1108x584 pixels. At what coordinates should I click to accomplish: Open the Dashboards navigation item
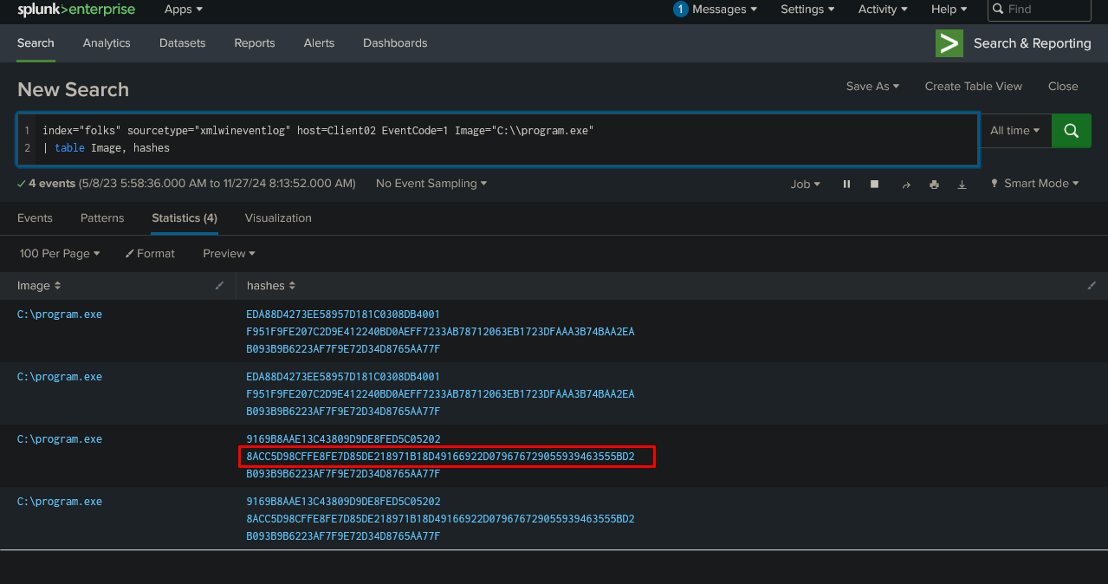(395, 43)
